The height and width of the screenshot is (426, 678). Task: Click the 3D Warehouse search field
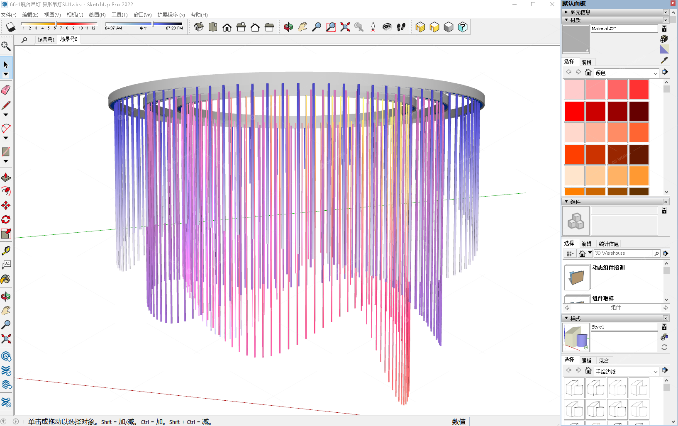click(623, 253)
